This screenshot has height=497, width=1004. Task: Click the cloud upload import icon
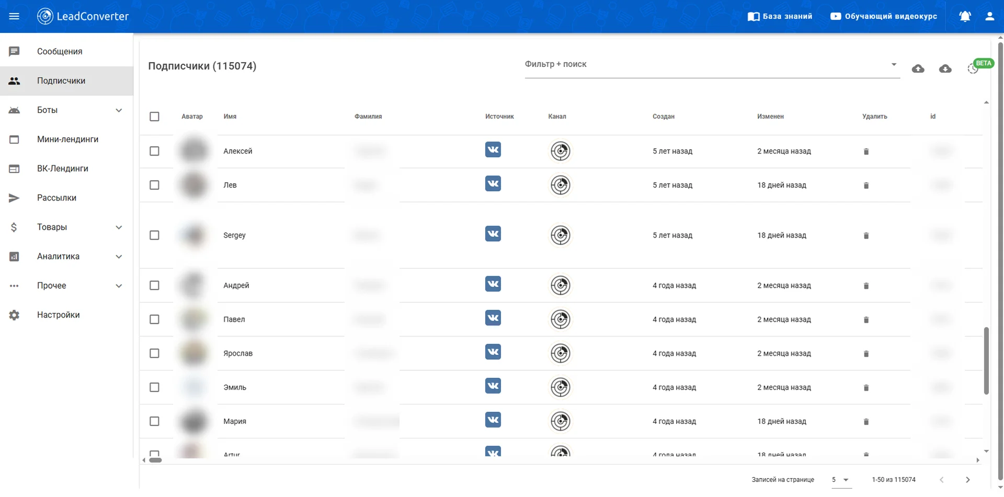click(918, 69)
